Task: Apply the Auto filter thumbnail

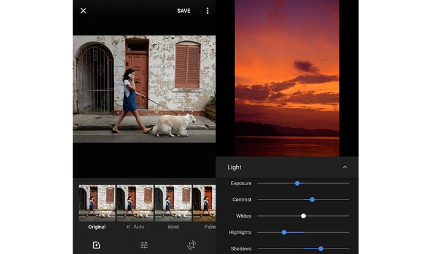Action: (135, 203)
